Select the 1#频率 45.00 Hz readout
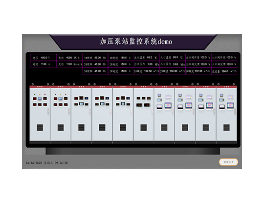Viewport: 264px width, 200px height. pos(95,58)
